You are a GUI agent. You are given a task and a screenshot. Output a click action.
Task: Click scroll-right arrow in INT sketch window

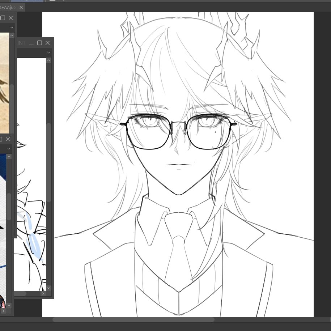coord(43,294)
